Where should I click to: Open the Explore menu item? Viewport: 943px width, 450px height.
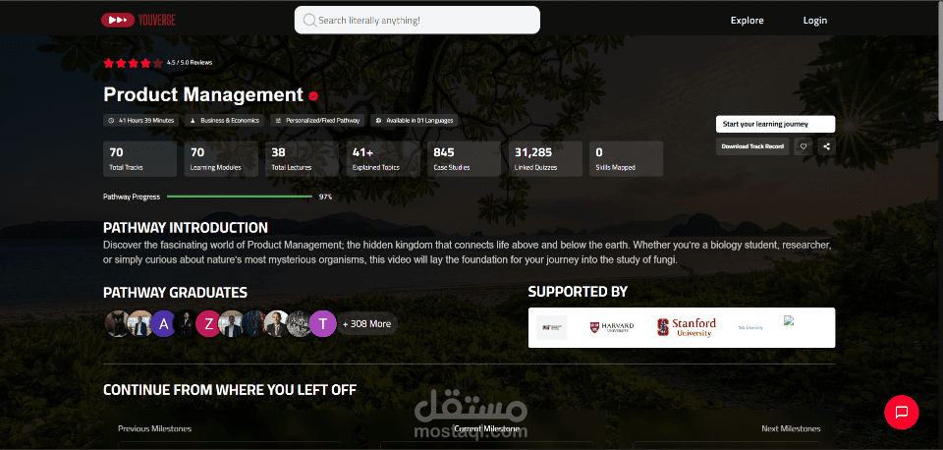[x=747, y=21]
